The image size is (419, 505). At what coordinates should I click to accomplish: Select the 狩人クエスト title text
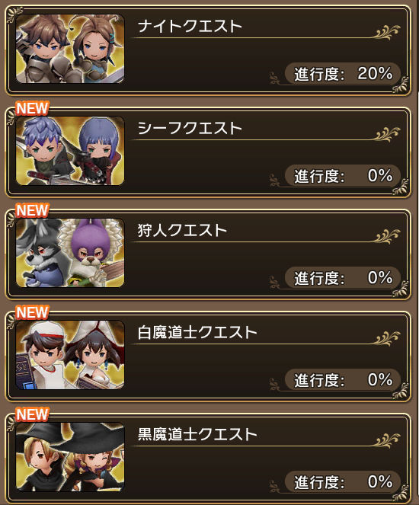(182, 230)
